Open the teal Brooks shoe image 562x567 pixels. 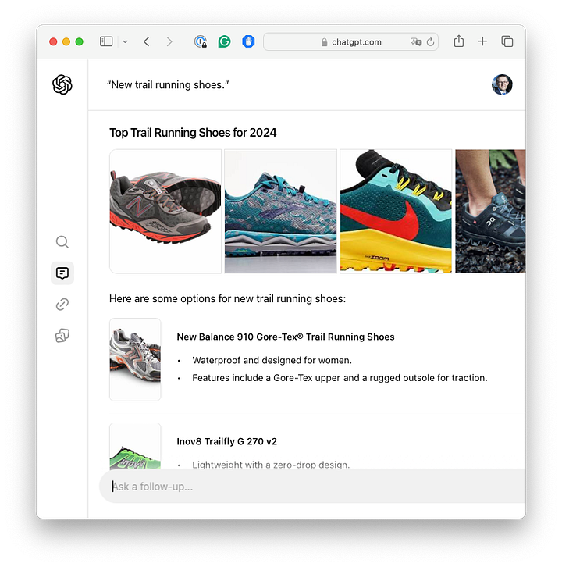point(280,211)
